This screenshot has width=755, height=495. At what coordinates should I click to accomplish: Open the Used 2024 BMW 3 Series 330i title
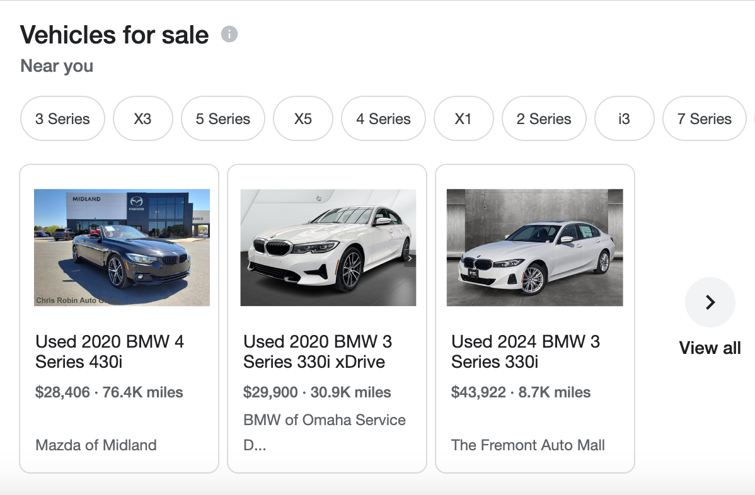(x=526, y=351)
